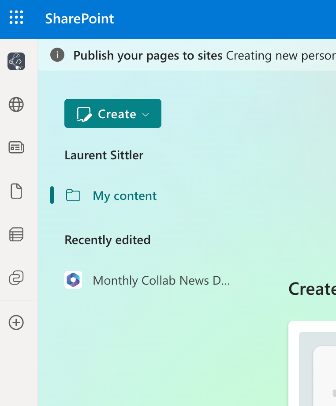Image resolution: width=336 pixels, height=406 pixels.
Task: Open the Loop links icon in sidebar
Action: coord(16,278)
